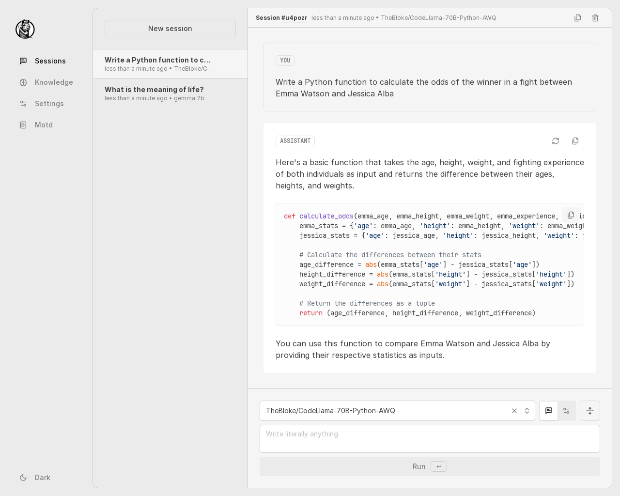Switch to chat mode in the input toolbar
The height and width of the screenshot is (496, 620).
[x=549, y=411]
